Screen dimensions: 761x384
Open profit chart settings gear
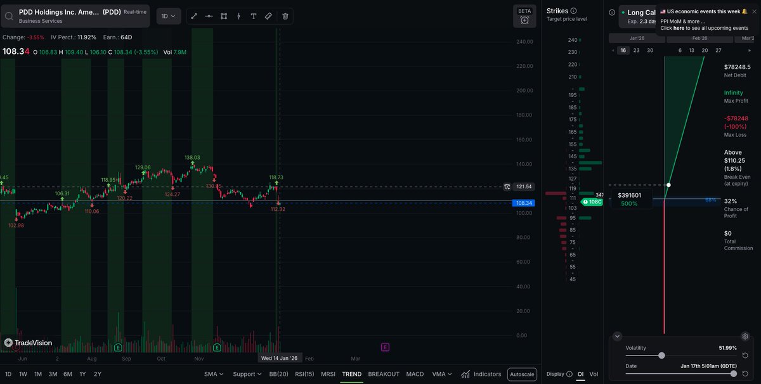746,336
